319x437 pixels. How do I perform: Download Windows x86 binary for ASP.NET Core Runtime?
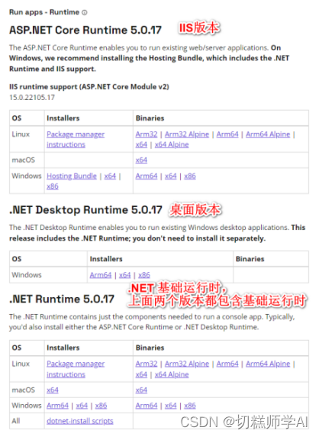(x=190, y=176)
